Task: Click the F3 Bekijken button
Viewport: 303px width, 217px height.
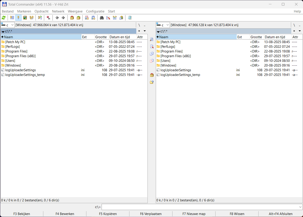Action: (x=22, y=214)
